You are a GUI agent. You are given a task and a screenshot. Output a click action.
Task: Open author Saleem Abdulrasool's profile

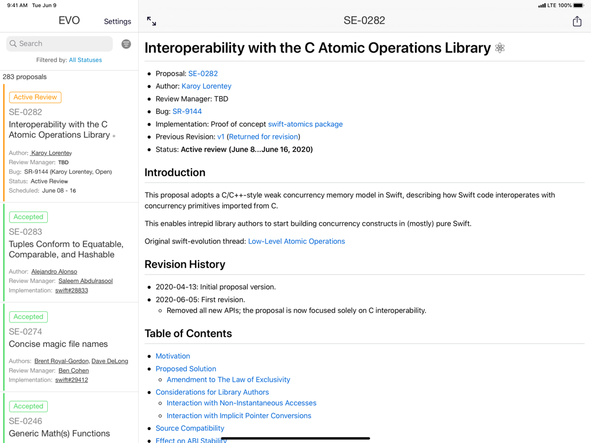(x=85, y=281)
